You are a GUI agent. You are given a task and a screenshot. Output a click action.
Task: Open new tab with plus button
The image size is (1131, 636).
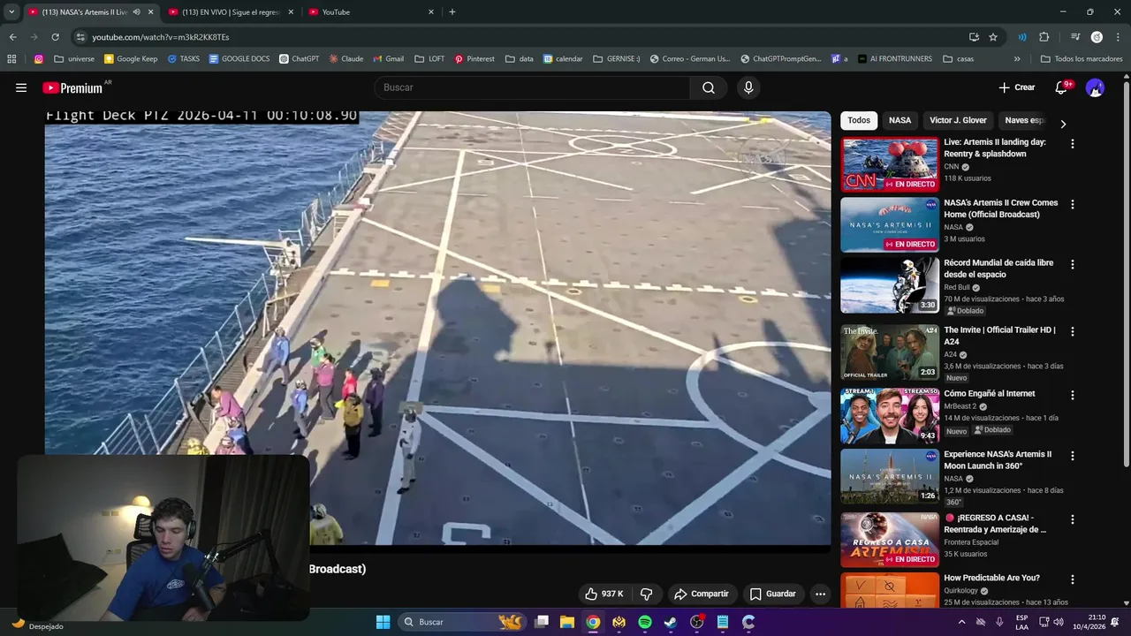(x=452, y=11)
